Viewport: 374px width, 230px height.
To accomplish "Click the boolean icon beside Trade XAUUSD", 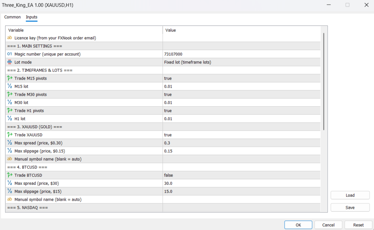I will [x=9, y=135].
